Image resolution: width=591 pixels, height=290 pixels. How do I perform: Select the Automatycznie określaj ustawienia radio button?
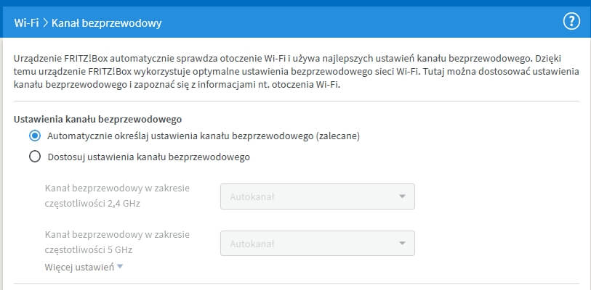(x=34, y=136)
